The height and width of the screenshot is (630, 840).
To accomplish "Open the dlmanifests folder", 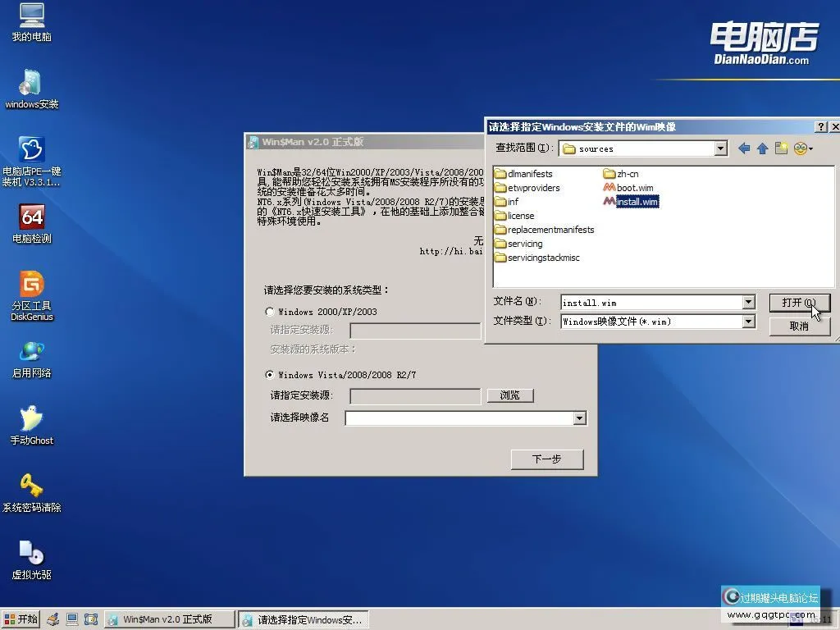I will (527, 173).
